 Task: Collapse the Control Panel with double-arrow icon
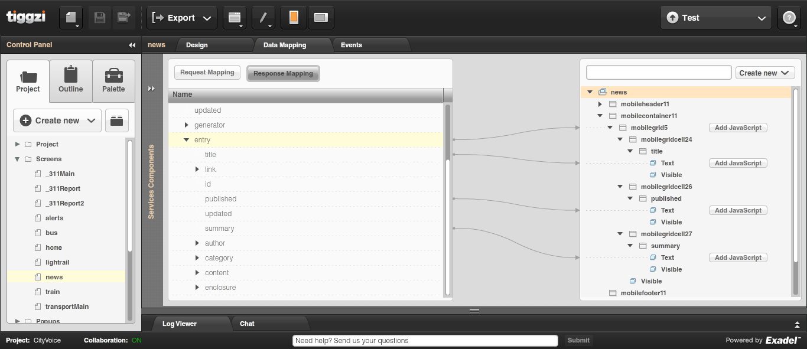click(x=132, y=45)
